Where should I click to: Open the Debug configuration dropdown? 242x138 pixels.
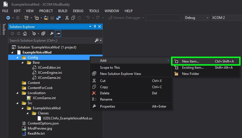(196, 18)
